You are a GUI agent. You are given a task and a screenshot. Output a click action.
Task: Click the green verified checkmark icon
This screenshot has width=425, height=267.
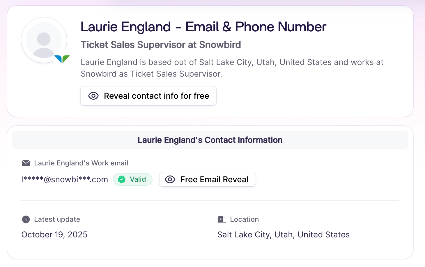pos(122,180)
